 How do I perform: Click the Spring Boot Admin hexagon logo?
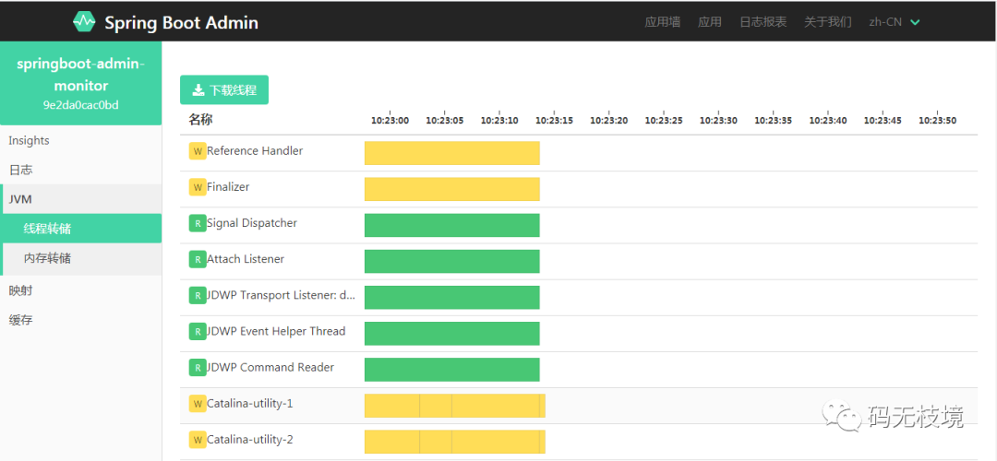click(x=84, y=21)
